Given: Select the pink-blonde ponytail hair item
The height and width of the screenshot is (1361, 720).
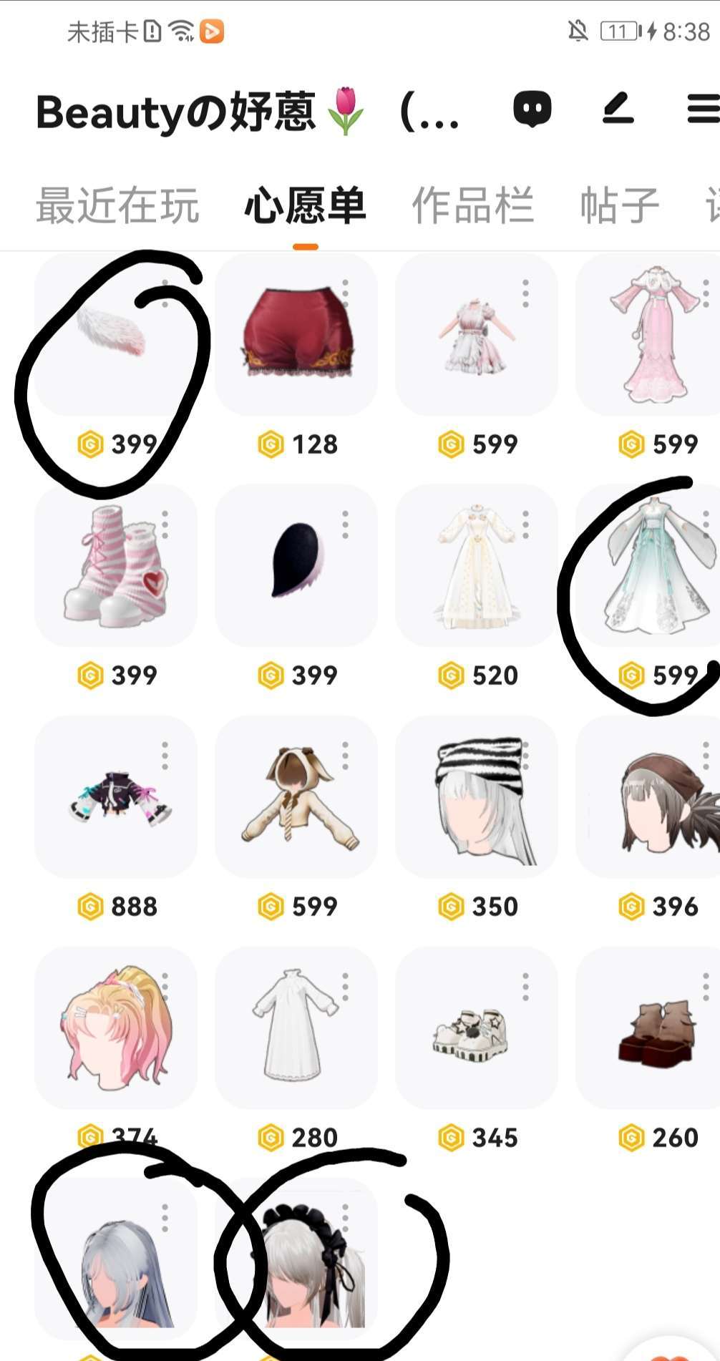Looking at the screenshot, I should point(116,1028).
